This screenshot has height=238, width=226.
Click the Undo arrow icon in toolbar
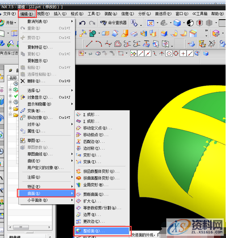pos(82,23)
